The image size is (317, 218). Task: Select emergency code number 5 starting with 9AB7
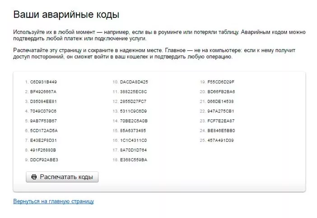tap(43, 121)
